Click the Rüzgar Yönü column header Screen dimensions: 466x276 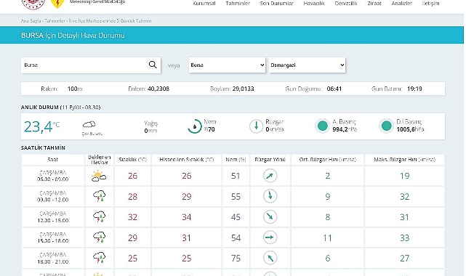tap(270, 160)
